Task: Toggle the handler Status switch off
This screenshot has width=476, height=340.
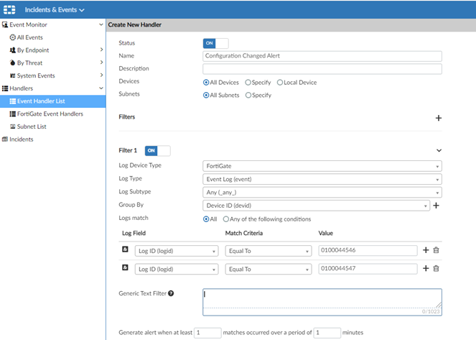Action: click(216, 43)
